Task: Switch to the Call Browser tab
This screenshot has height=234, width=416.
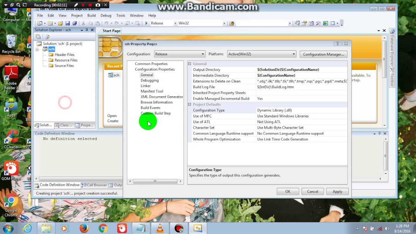Action: [94, 185]
